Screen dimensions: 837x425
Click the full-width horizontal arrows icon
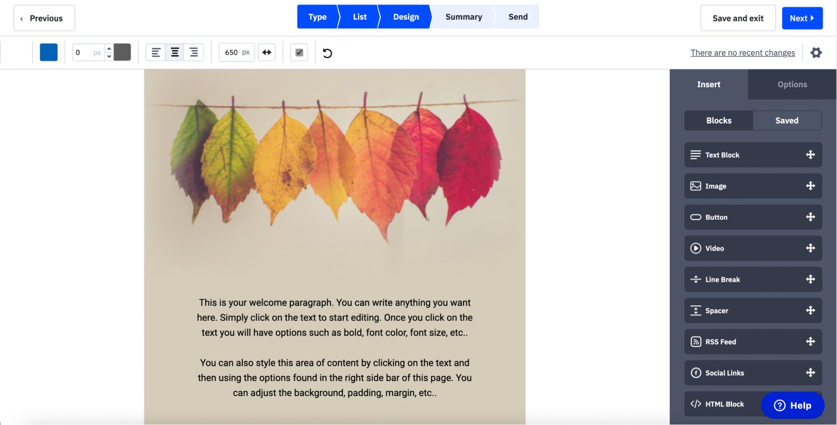tap(267, 52)
